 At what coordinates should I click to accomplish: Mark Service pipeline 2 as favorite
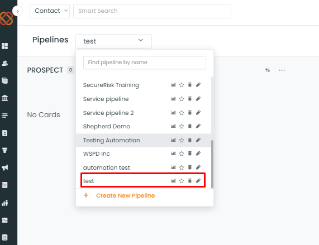point(182,113)
